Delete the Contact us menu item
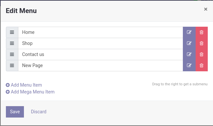 pos(202,54)
